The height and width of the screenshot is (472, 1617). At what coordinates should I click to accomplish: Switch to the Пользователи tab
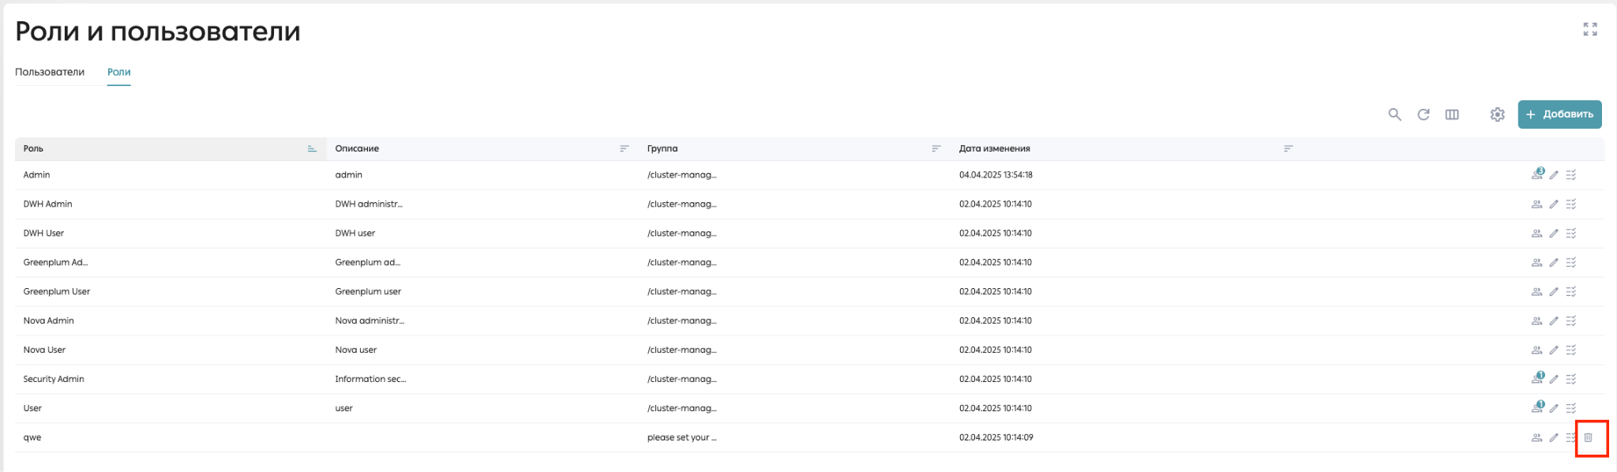point(50,72)
